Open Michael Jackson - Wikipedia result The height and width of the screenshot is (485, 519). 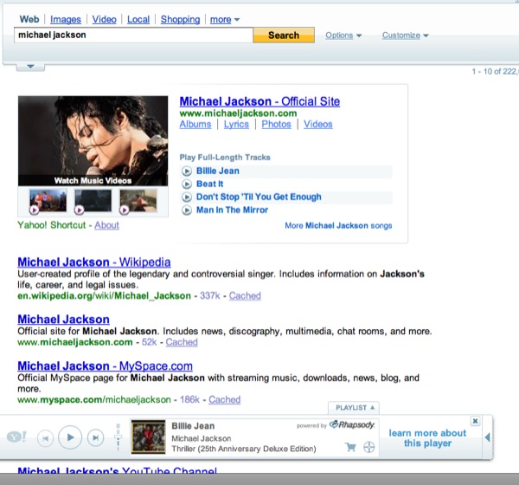point(94,262)
